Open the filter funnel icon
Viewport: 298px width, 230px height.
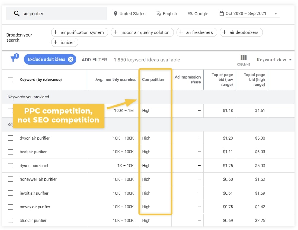(14, 58)
